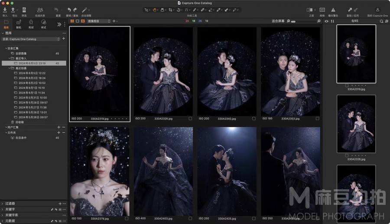Click the browser sort-order bars icon

pos(332,21)
